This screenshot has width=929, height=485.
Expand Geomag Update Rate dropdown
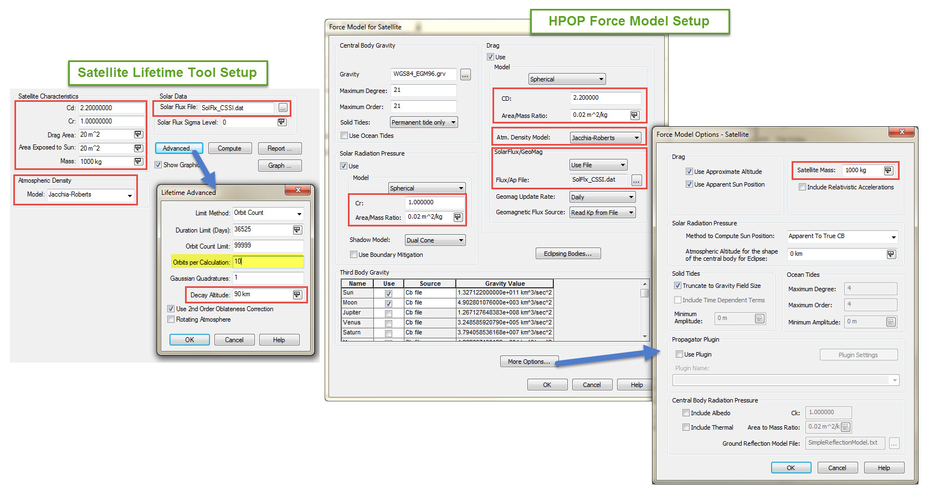pyautogui.click(x=602, y=197)
